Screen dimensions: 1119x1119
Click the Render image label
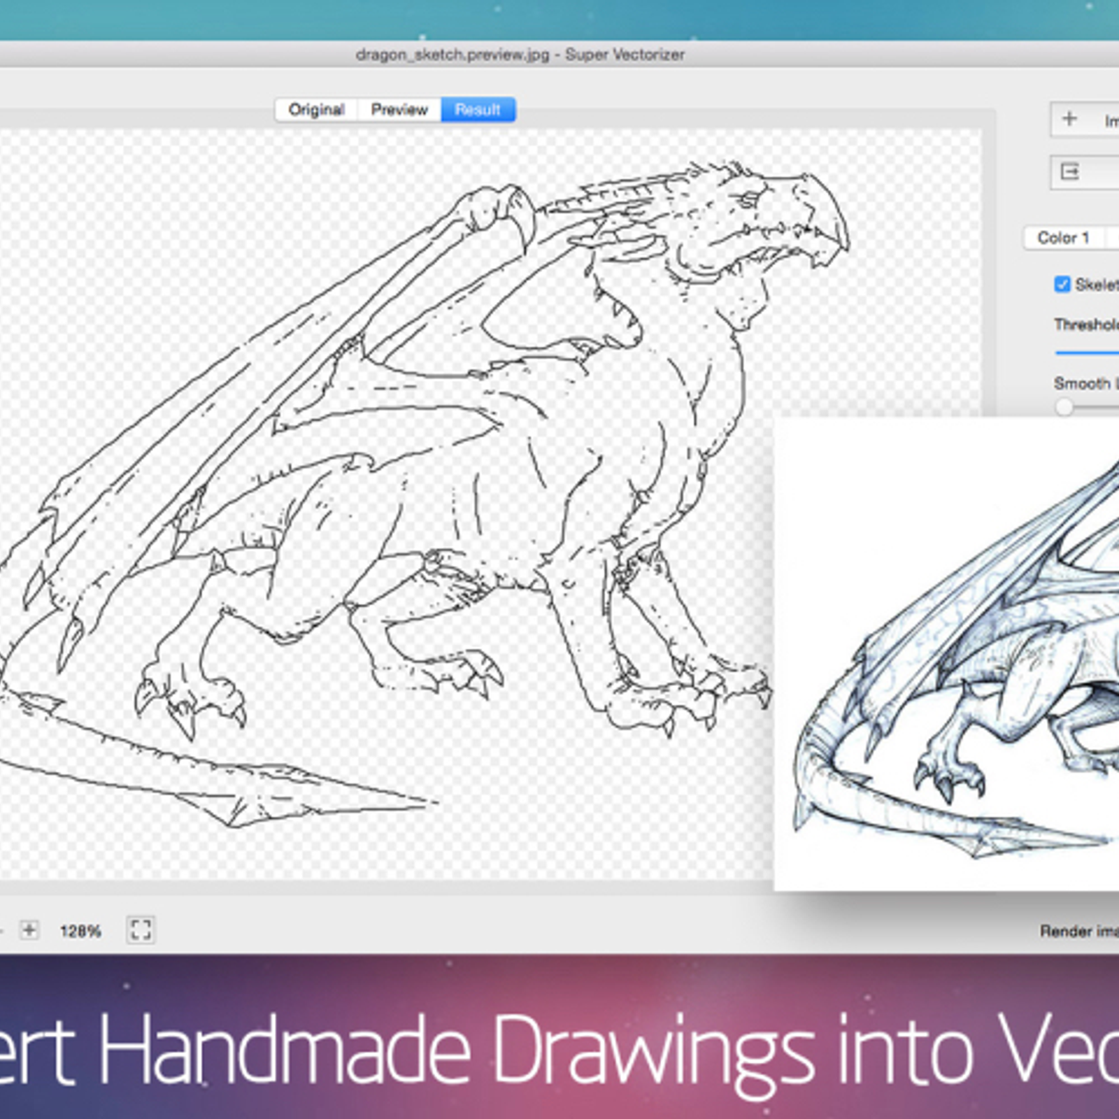click(1079, 931)
